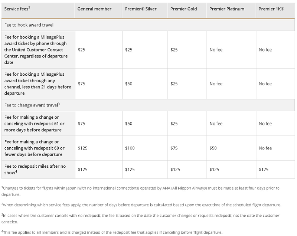297x236 pixels.
Task: Click the Service fees column header
Action: [x=17, y=9]
